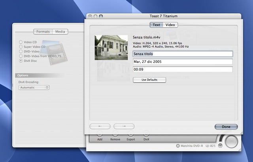Open the DivX Encoding Automatic dropdown
This screenshot has width=253, height=162.
[x=34, y=88]
